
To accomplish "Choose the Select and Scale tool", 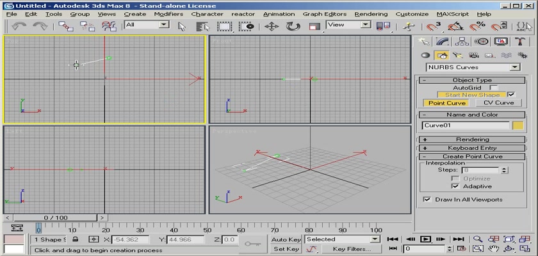I will click(x=314, y=26).
